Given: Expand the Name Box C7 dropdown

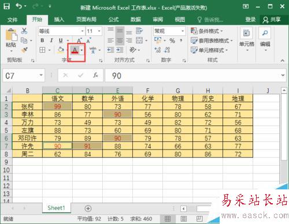Looking at the screenshot, I should 41,75.
